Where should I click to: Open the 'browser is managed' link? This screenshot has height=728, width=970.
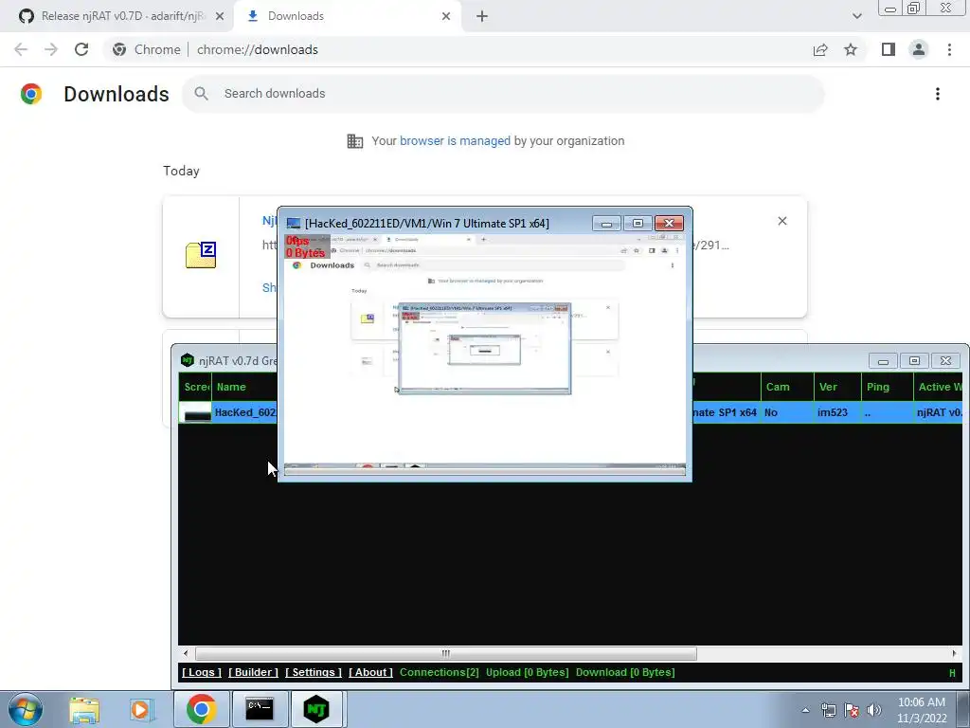pos(455,140)
